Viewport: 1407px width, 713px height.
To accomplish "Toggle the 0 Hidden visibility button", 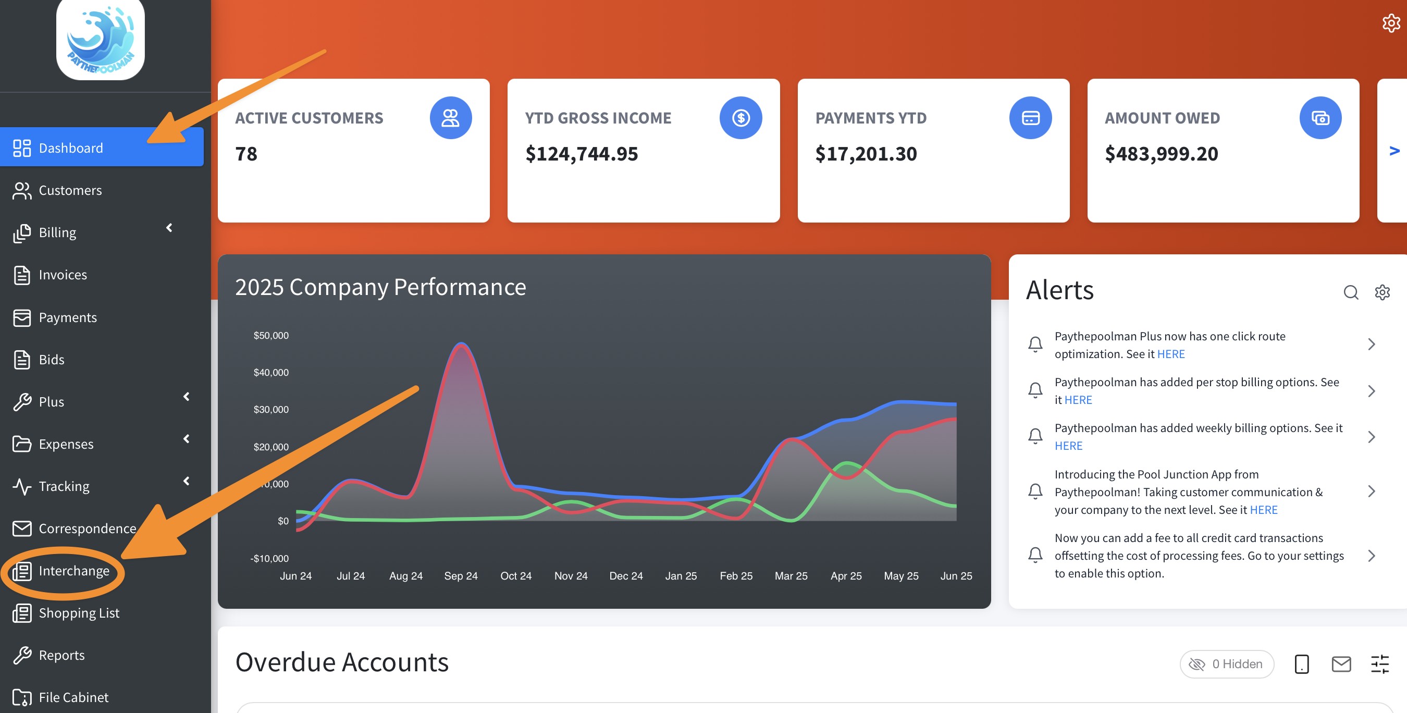I will point(1226,665).
